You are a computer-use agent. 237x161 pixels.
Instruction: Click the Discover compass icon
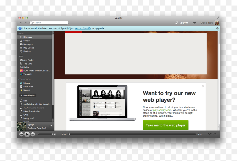[21, 37]
